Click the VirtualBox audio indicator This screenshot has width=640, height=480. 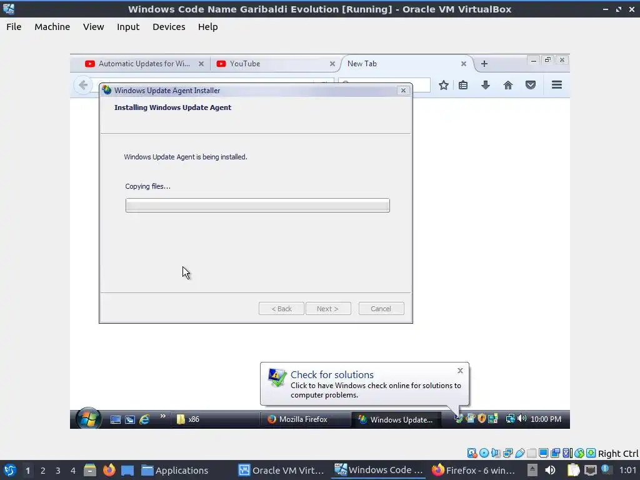[496, 453]
